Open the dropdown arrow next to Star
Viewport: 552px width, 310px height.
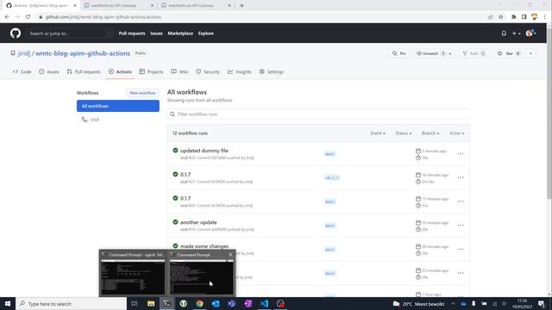tap(531, 53)
